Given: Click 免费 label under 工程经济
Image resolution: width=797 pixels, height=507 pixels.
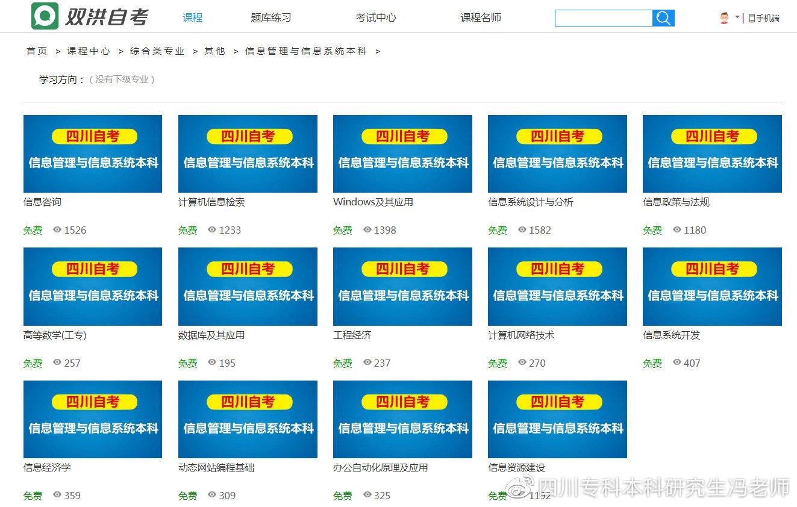Looking at the screenshot, I should 343,364.
